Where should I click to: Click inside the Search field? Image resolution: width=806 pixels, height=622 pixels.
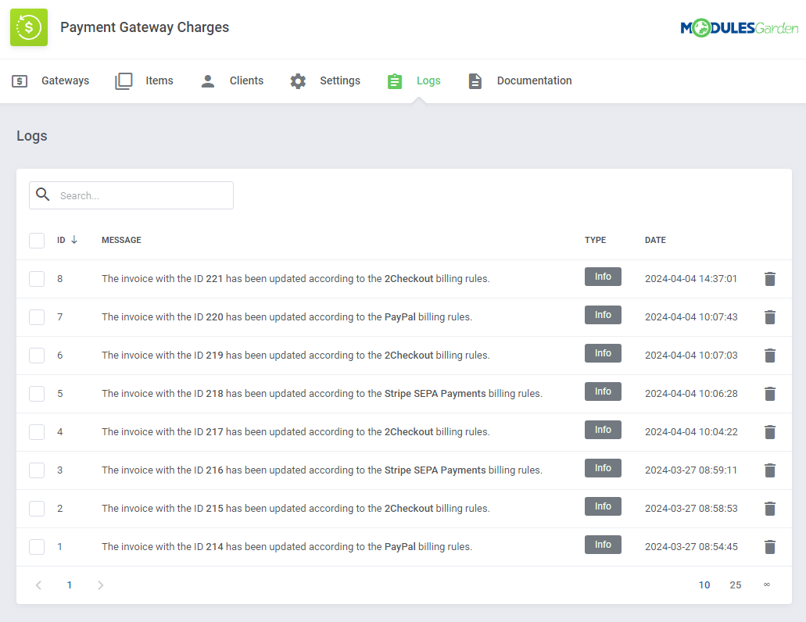[141, 195]
